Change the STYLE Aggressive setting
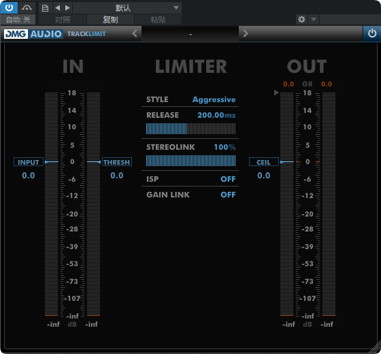The height and width of the screenshot is (354, 381). click(214, 99)
